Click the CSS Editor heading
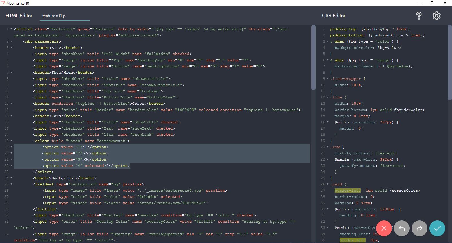 click(334, 16)
